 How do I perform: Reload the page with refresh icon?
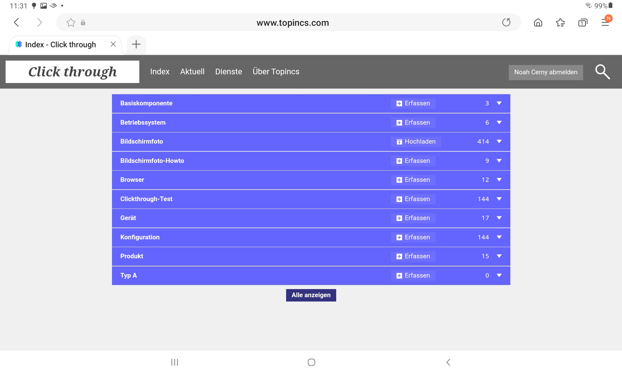(x=506, y=22)
